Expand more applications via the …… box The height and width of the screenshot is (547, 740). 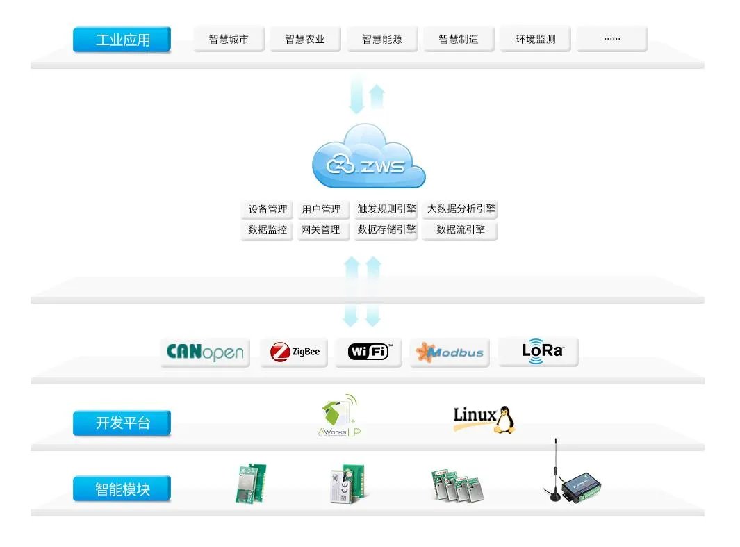tap(611, 40)
